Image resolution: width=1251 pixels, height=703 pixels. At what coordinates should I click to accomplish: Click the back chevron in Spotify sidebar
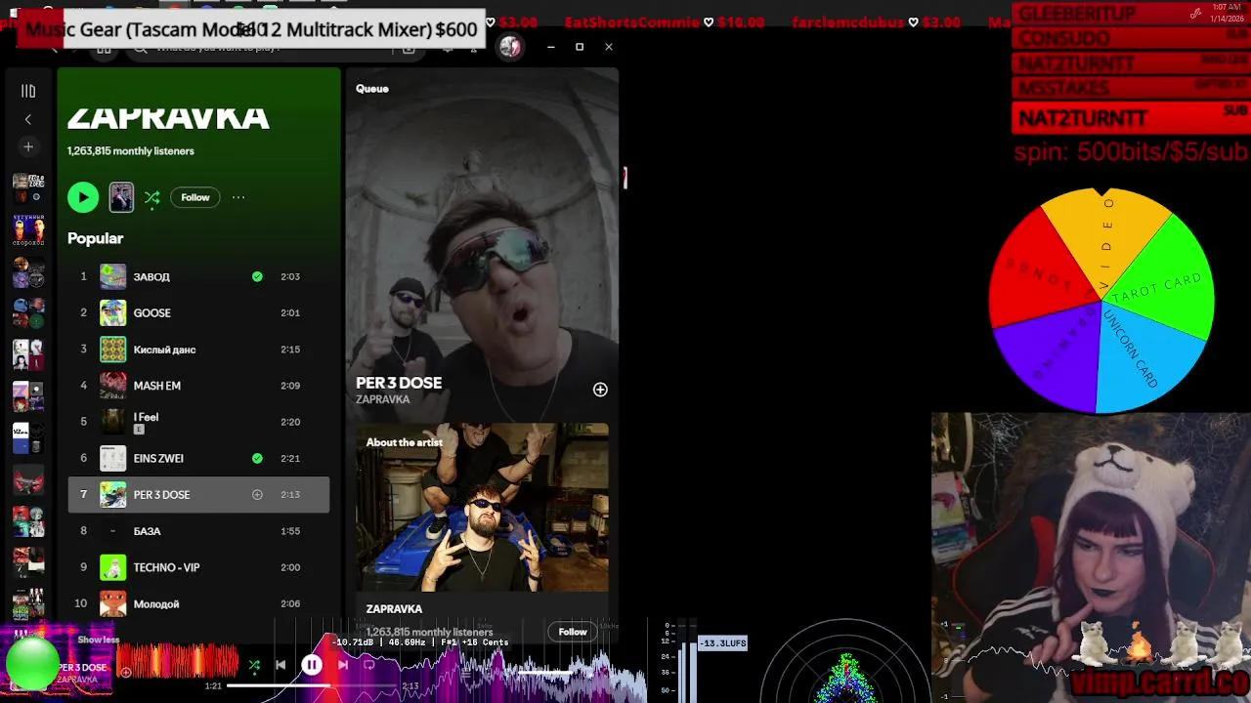click(x=28, y=119)
